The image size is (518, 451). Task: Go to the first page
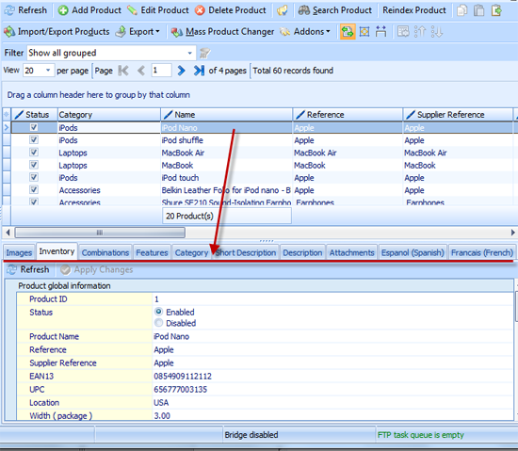[123, 71]
